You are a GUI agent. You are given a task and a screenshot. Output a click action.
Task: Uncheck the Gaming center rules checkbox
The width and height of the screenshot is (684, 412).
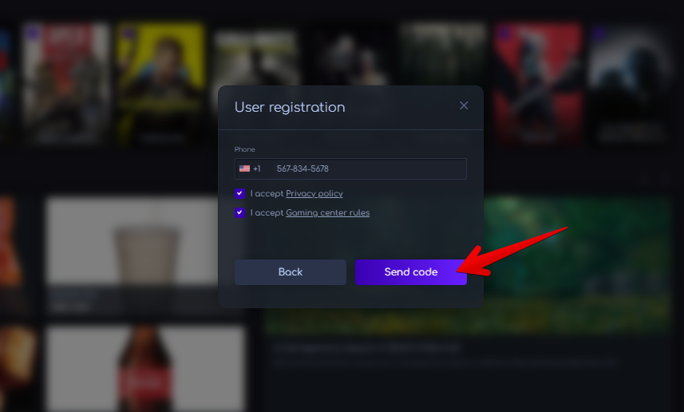tap(239, 212)
